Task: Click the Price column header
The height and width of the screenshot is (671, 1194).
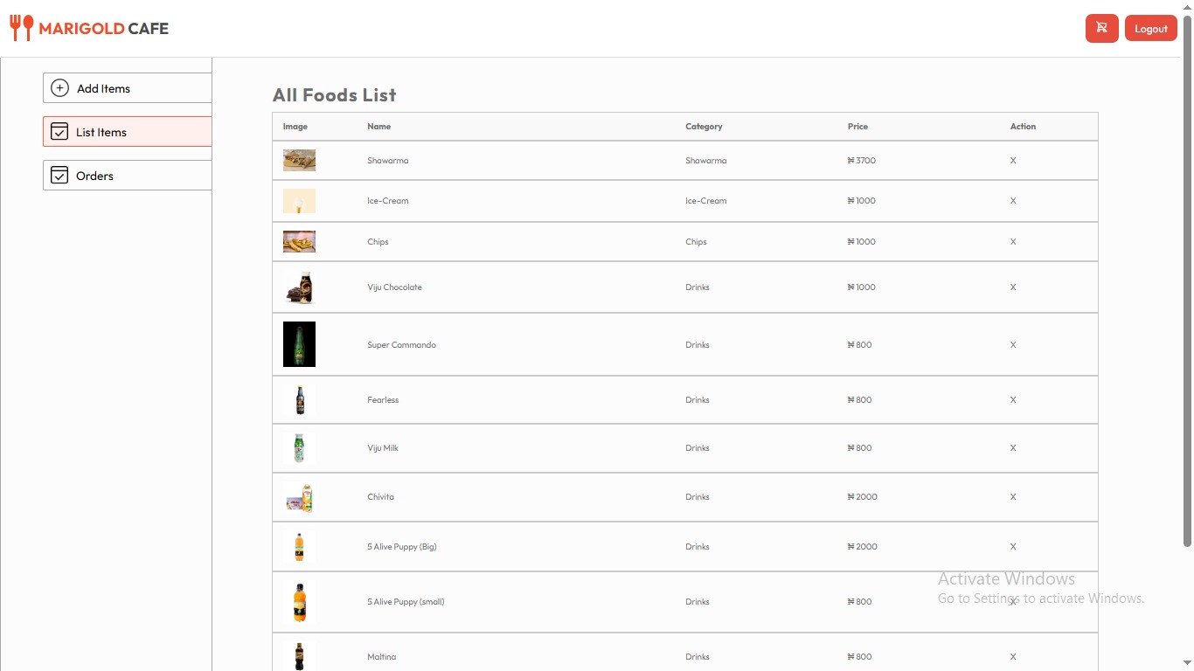Action: pyautogui.click(x=857, y=126)
